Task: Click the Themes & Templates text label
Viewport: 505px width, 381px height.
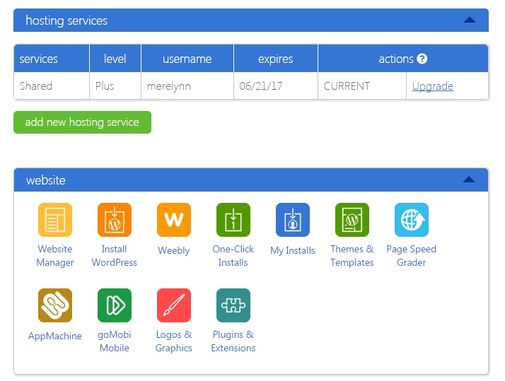Action: point(352,256)
